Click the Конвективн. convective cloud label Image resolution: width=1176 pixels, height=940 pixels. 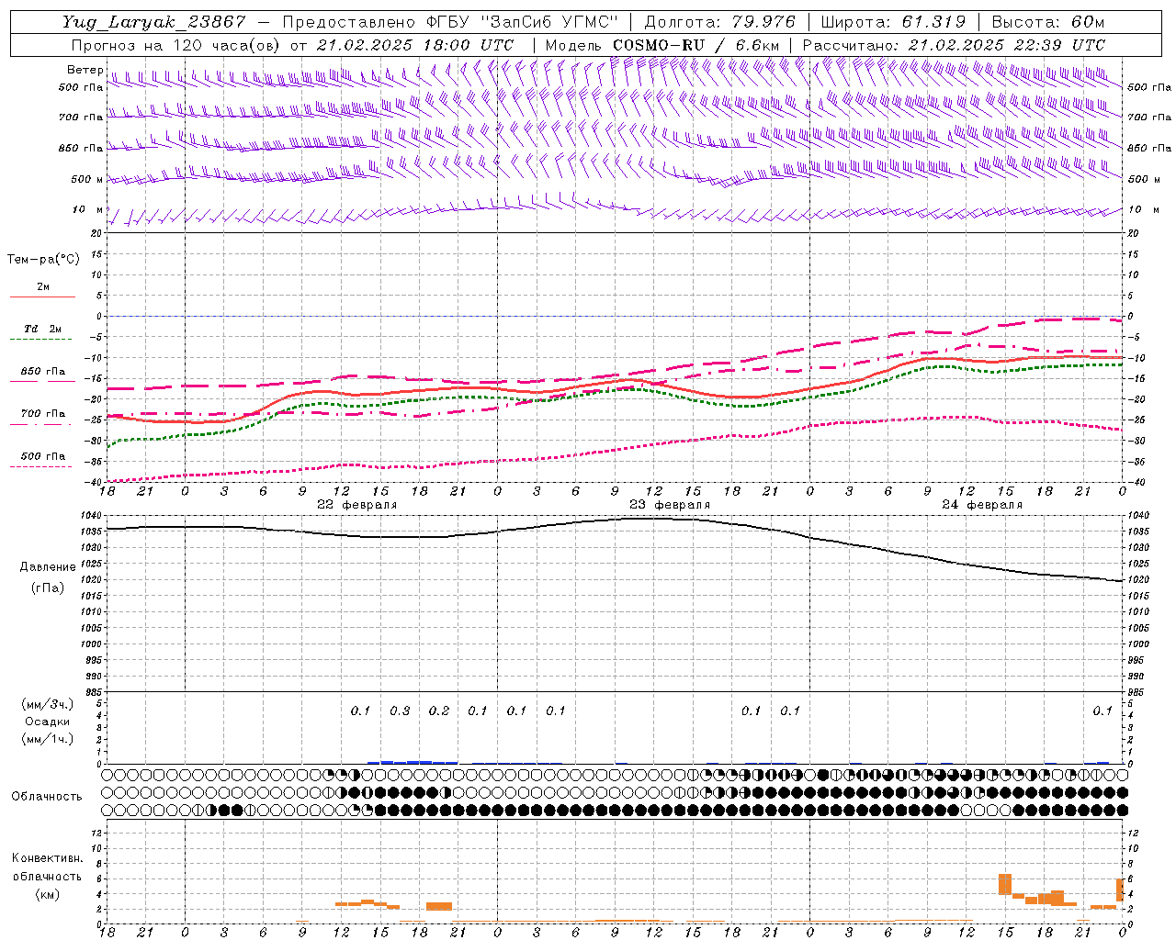click(47, 858)
